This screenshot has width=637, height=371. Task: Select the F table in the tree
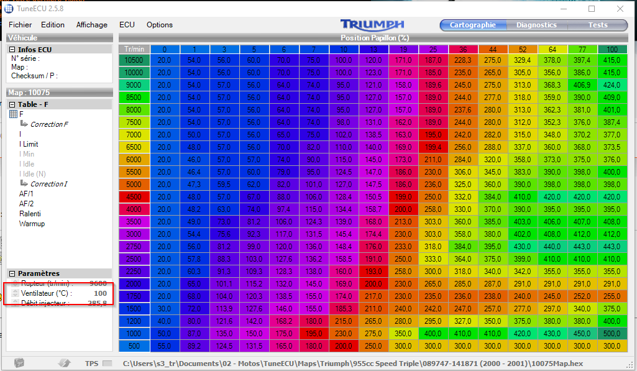click(x=21, y=114)
